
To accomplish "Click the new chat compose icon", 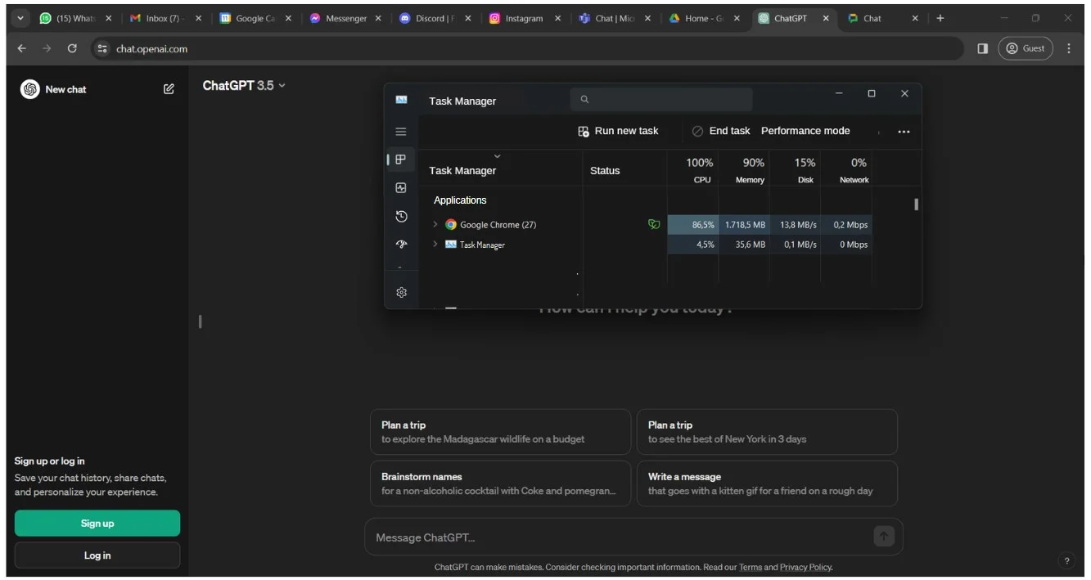I will 169,89.
